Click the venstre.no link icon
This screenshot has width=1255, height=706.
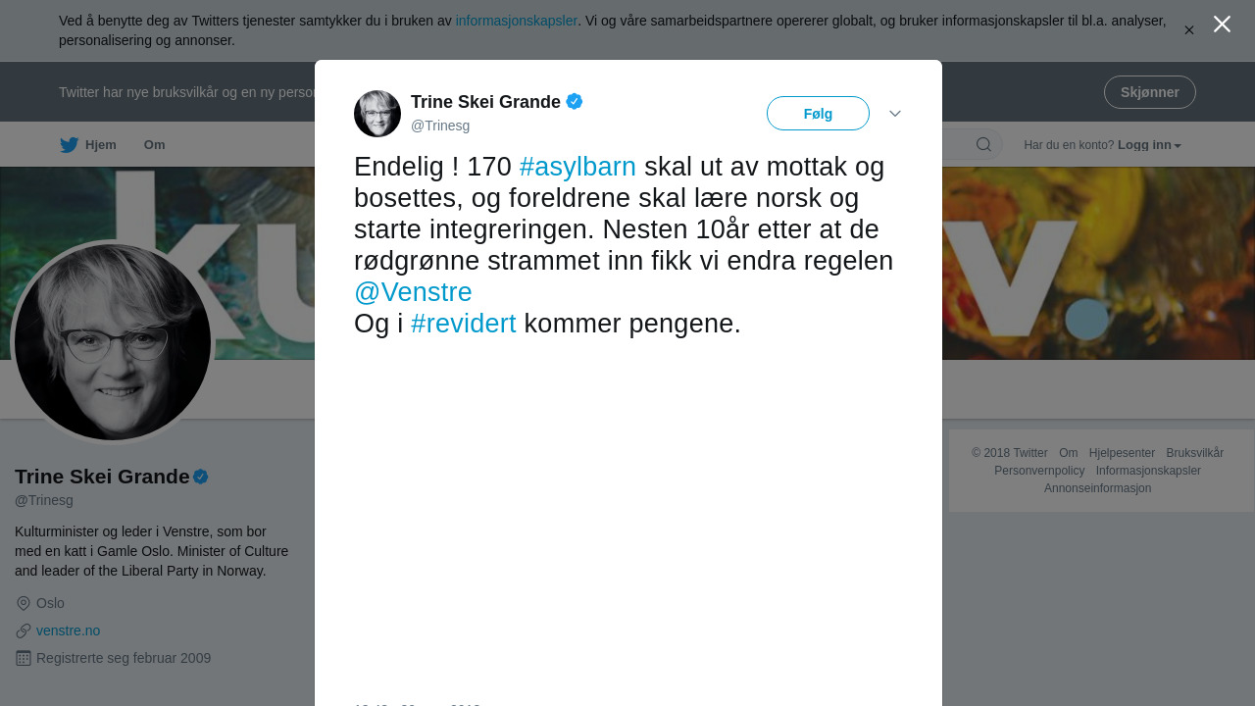pos(24,630)
